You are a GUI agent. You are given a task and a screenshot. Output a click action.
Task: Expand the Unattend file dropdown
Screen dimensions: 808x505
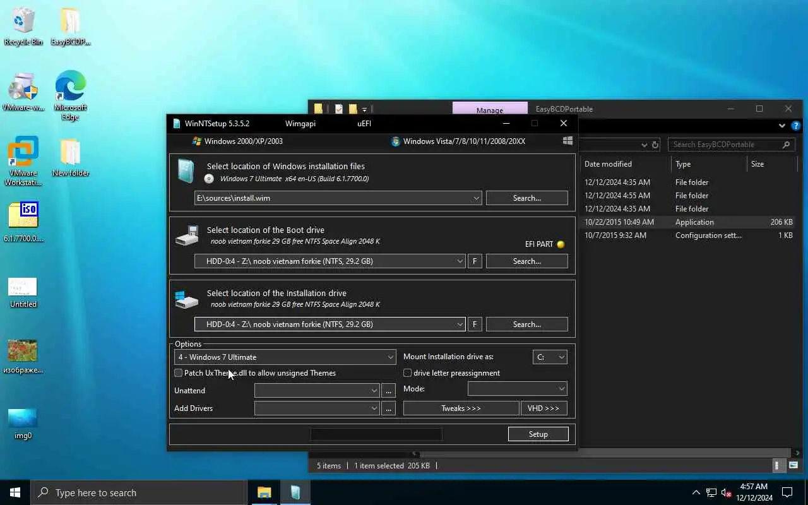(x=374, y=391)
